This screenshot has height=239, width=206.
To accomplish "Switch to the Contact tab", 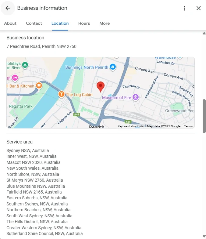I will point(34,23).
